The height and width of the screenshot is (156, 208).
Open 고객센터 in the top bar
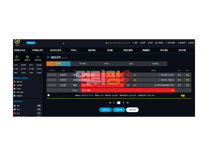click(159, 43)
